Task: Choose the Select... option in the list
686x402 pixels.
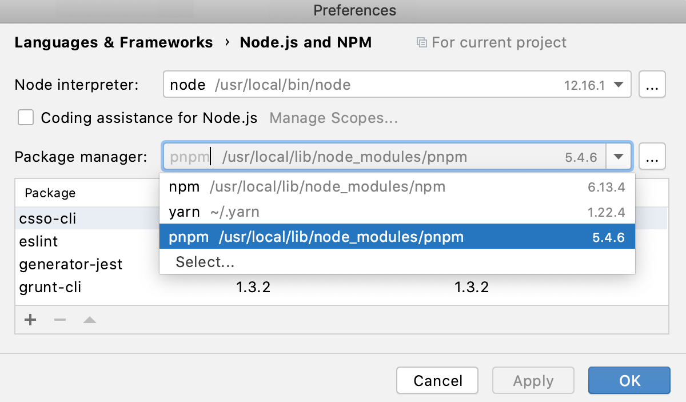Action: coord(397,262)
